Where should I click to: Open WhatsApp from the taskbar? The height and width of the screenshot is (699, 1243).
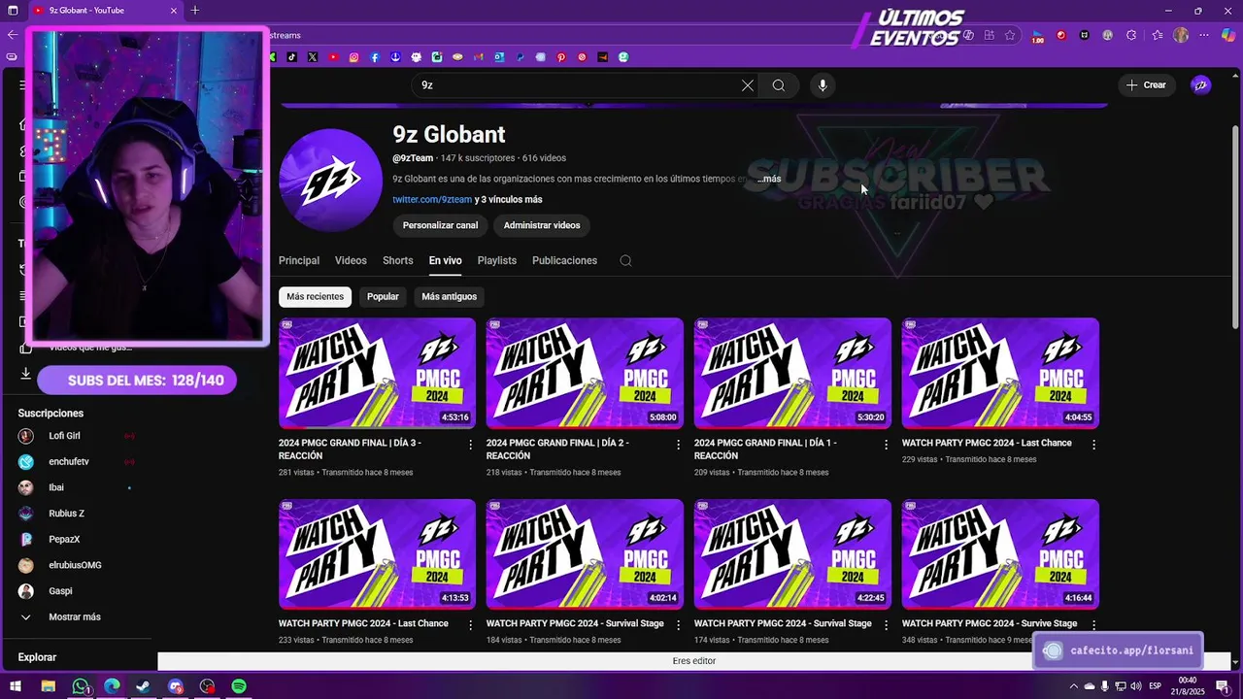81,686
